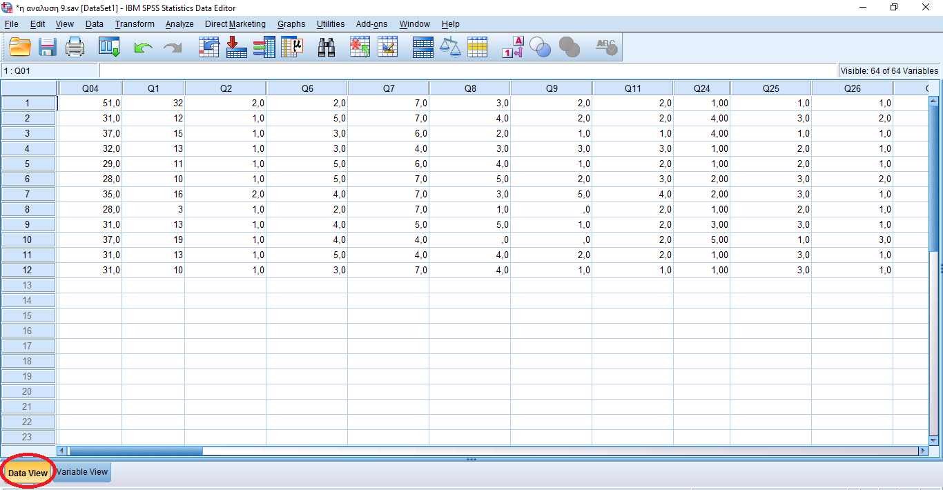Select the Q24 column header

[702, 88]
